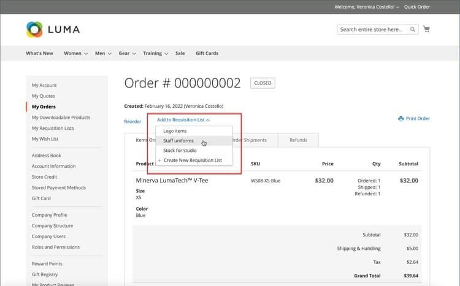
Task: Click the Grand Total amount $39.64
Action: (x=411, y=276)
